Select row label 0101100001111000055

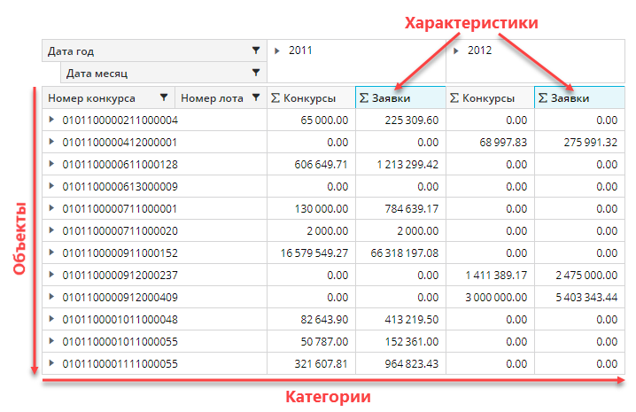point(119,363)
